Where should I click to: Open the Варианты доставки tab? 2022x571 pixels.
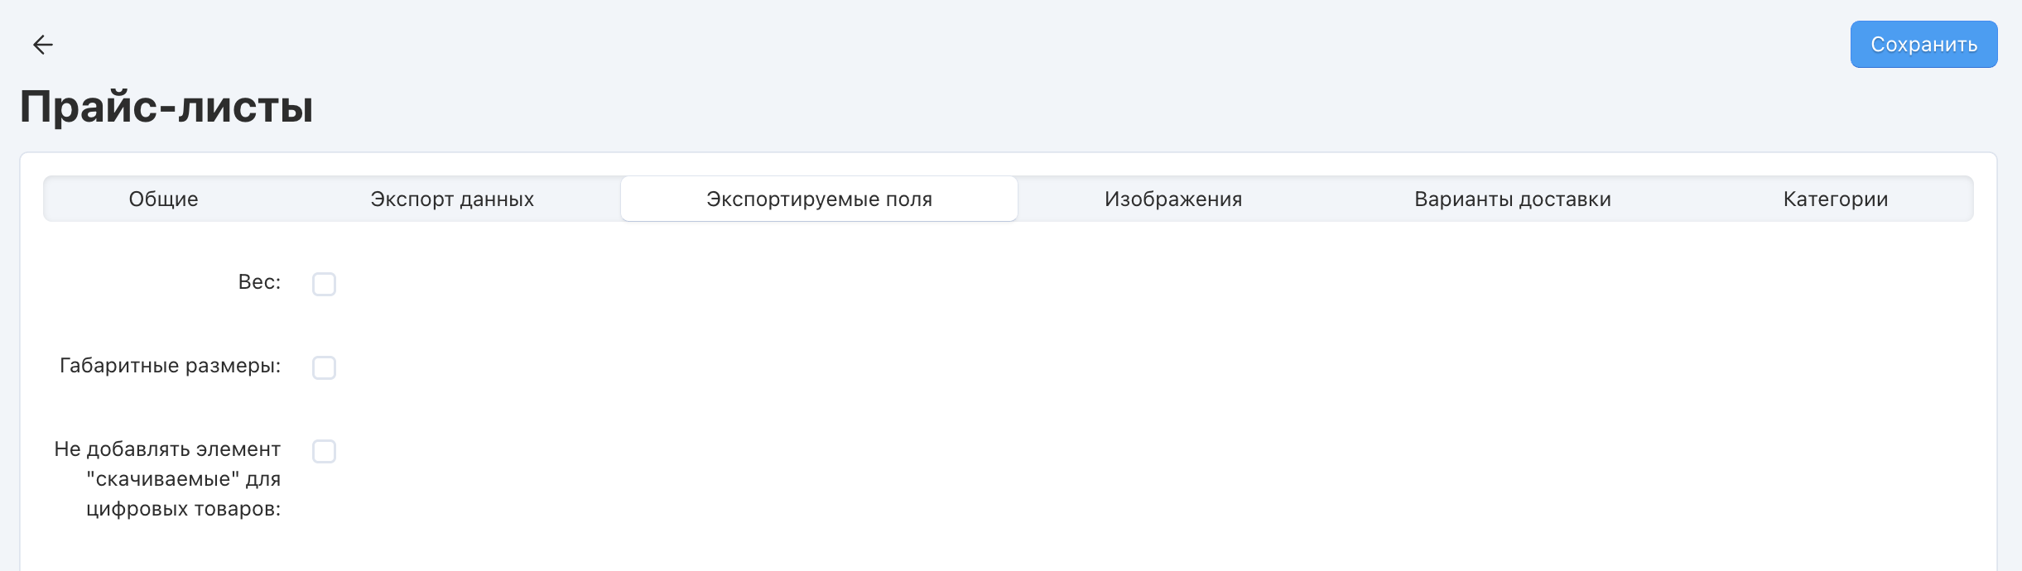tap(1512, 199)
